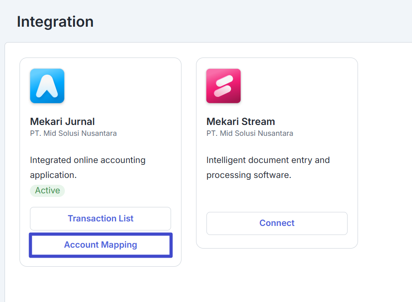Click the blue Mekari Jurnal logo icon
Viewport: 412px width, 302px height.
click(47, 86)
